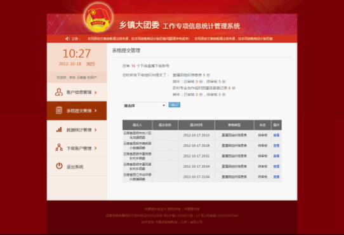Click the timestamp 2012-10-17 21:04

pos(196,177)
